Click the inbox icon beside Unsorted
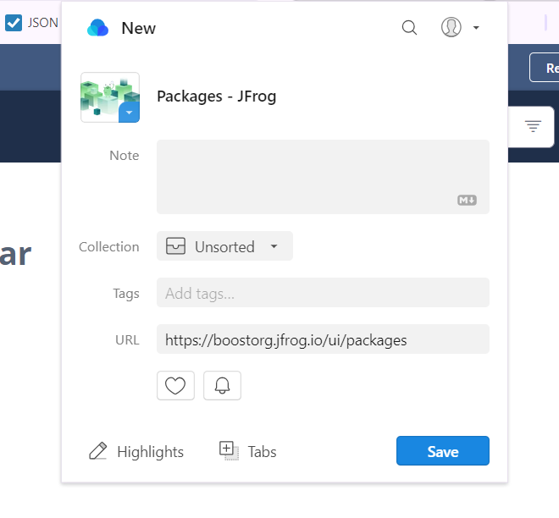The image size is (559, 518). (175, 246)
